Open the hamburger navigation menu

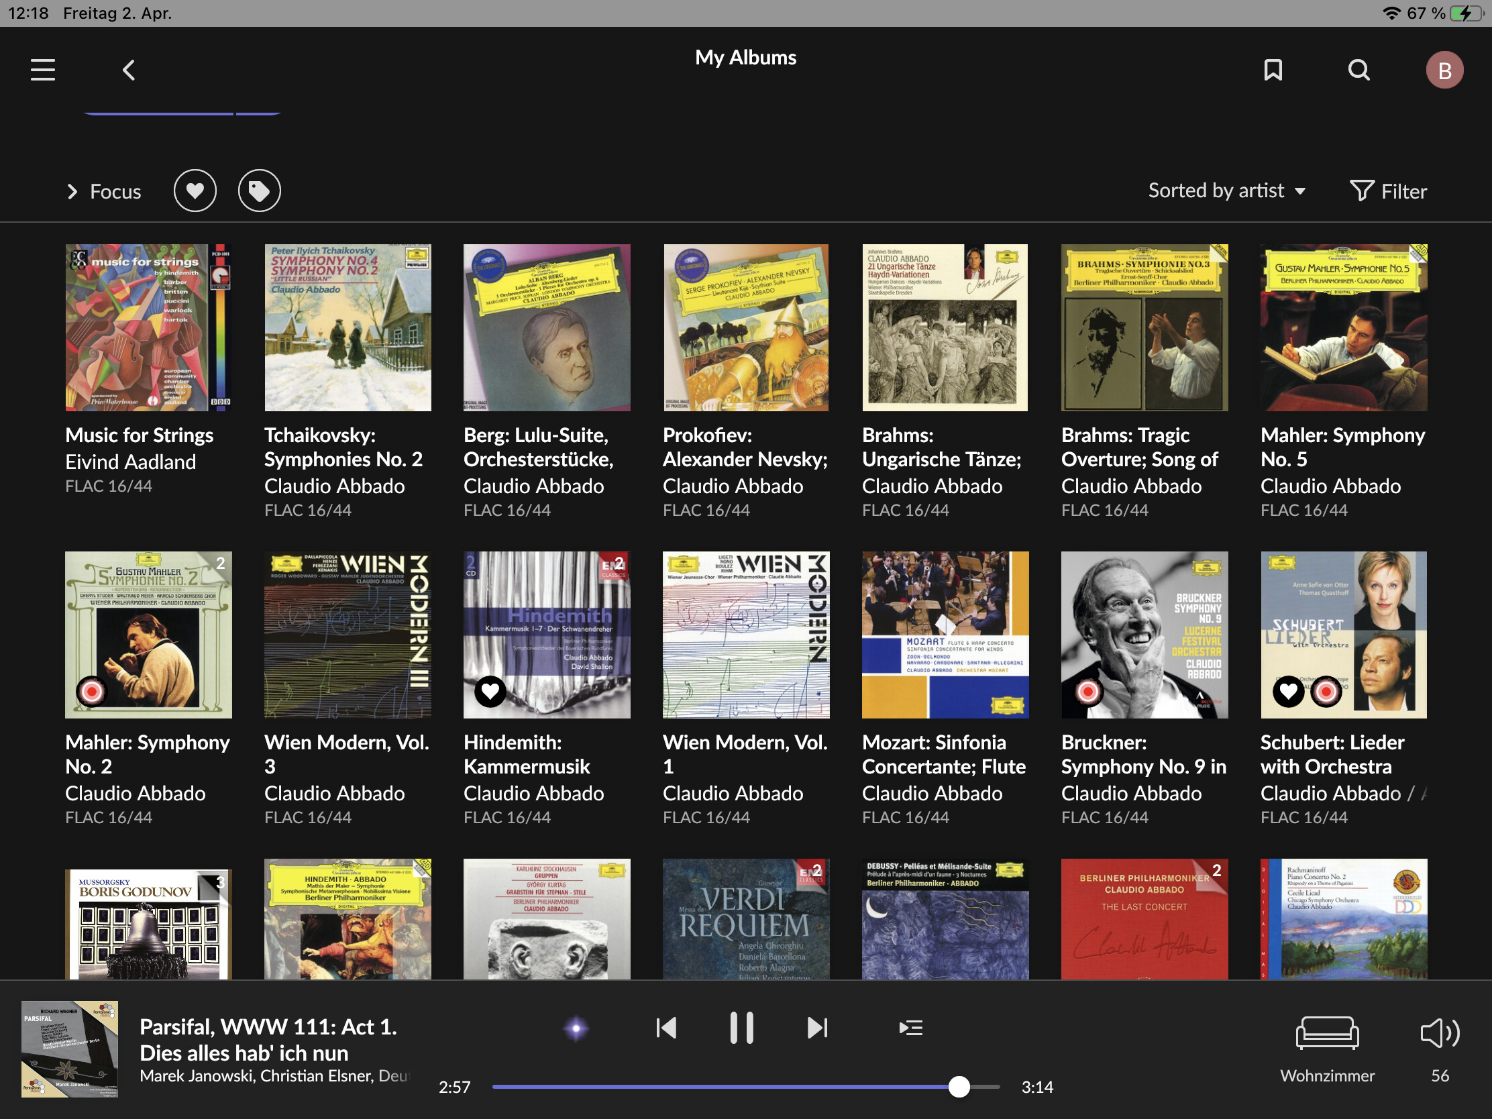coord(42,70)
